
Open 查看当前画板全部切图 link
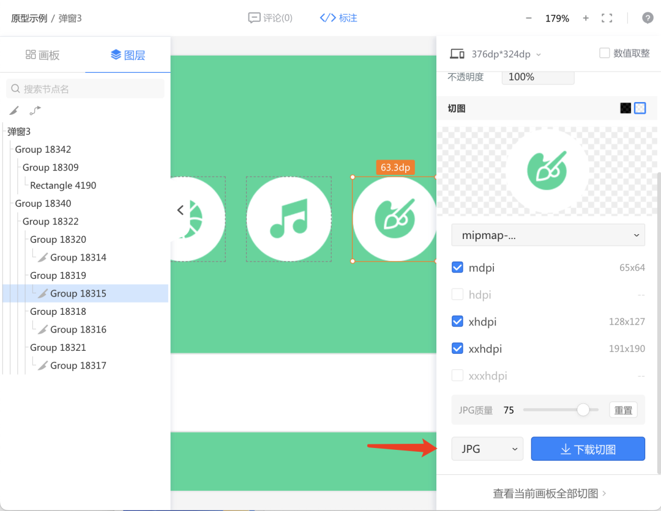click(549, 493)
